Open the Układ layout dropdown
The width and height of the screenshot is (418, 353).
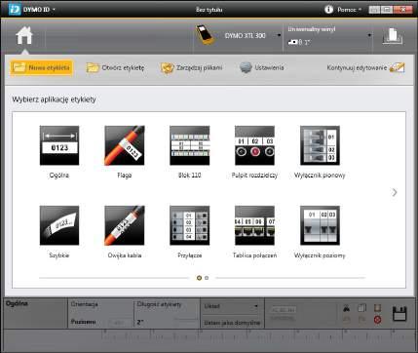click(231, 306)
